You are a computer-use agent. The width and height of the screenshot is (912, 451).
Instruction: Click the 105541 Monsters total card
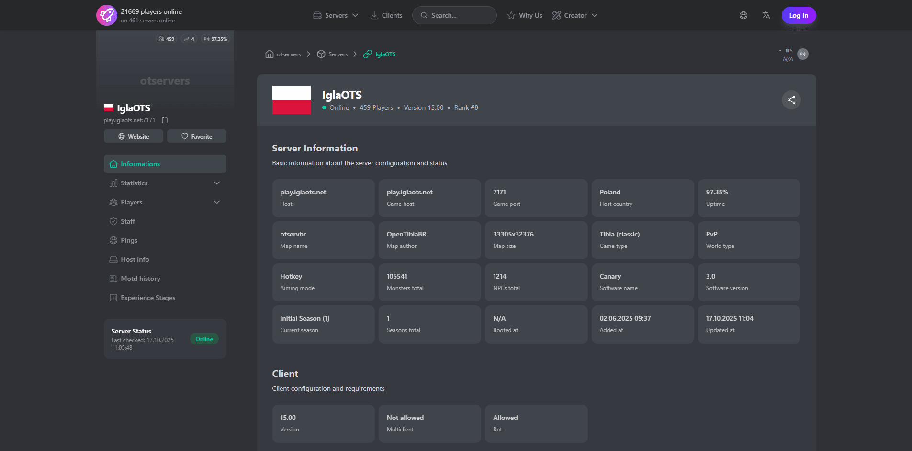point(430,282)
